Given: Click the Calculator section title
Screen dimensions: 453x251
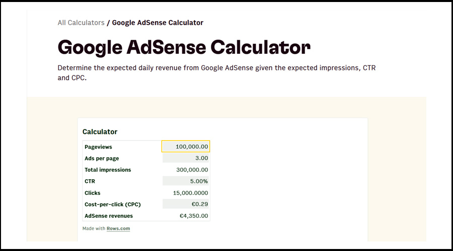Looking at the screenshot, I should click(100, 132).
